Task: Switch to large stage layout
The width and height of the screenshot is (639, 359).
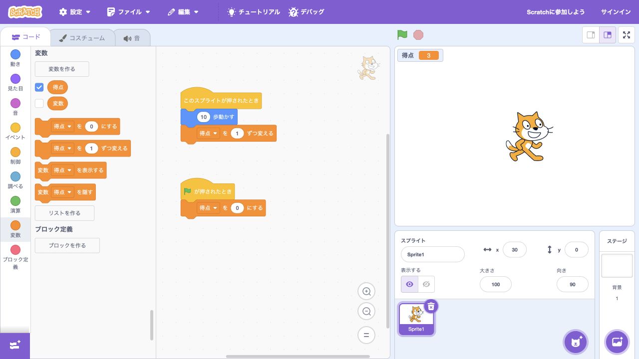Action: 608,35
